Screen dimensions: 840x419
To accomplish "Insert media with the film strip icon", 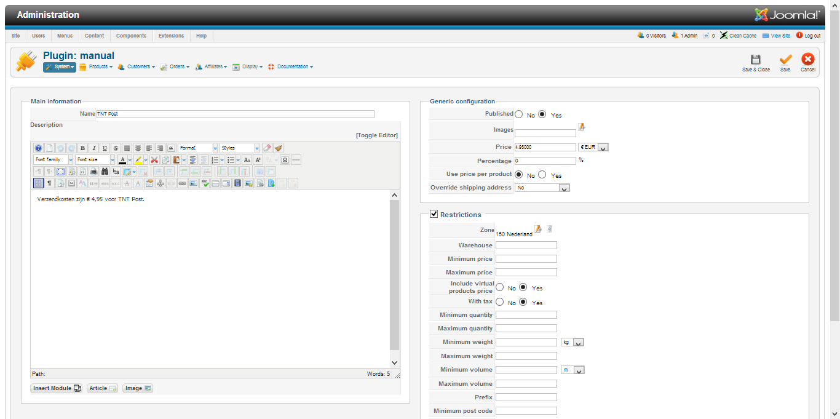I will pos(238,183).
